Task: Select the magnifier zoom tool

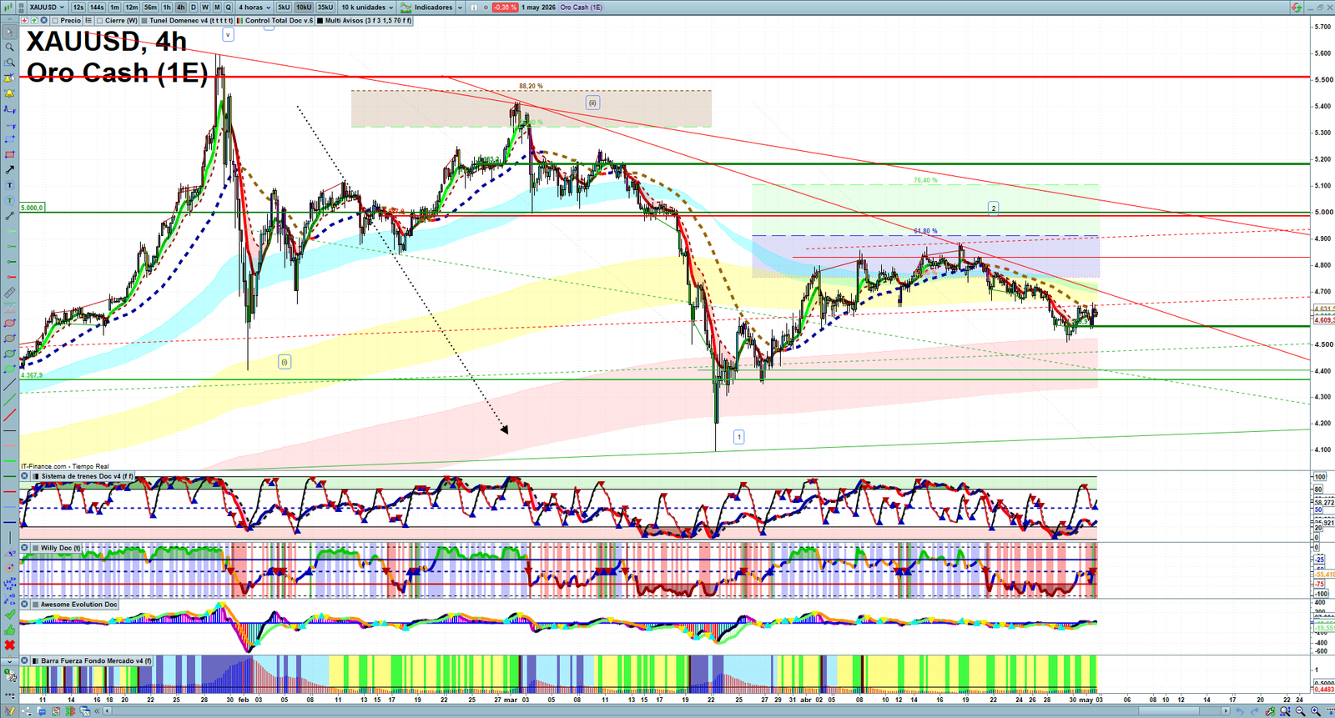Action: [x=10, y=47]
